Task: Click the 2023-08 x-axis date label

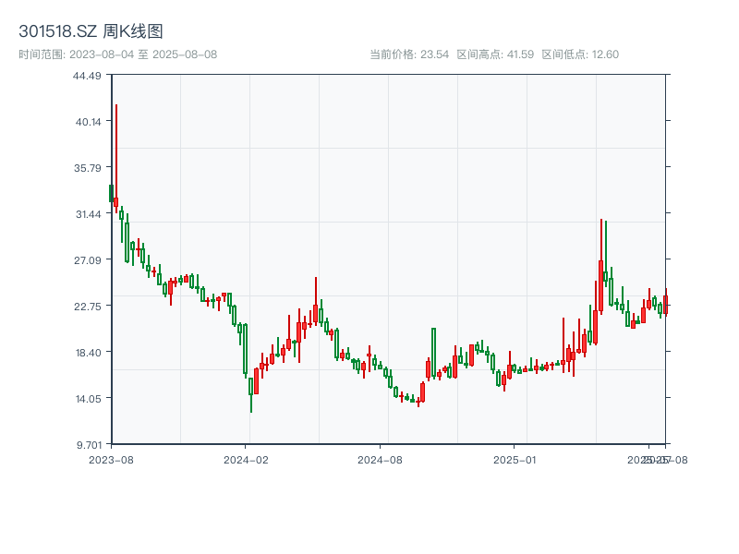Action: point(111,459)
